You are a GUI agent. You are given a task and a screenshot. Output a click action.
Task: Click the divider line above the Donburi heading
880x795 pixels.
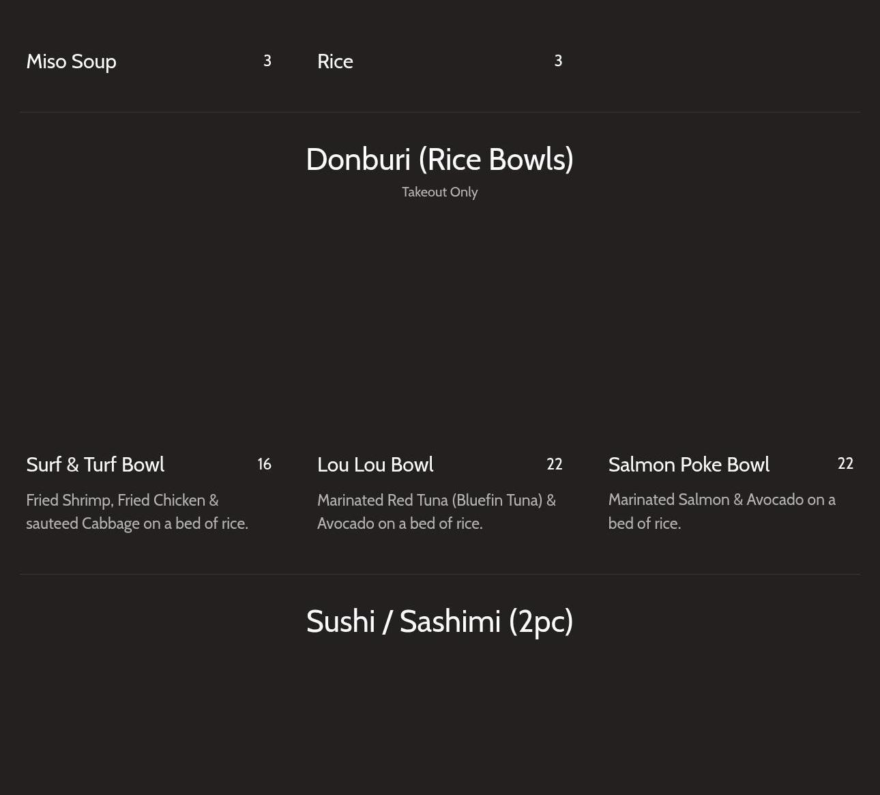[439, 112]
